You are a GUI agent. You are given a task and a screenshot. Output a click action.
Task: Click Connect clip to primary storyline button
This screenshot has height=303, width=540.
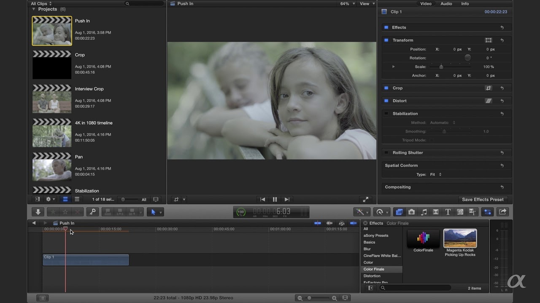tap(108, 212)
